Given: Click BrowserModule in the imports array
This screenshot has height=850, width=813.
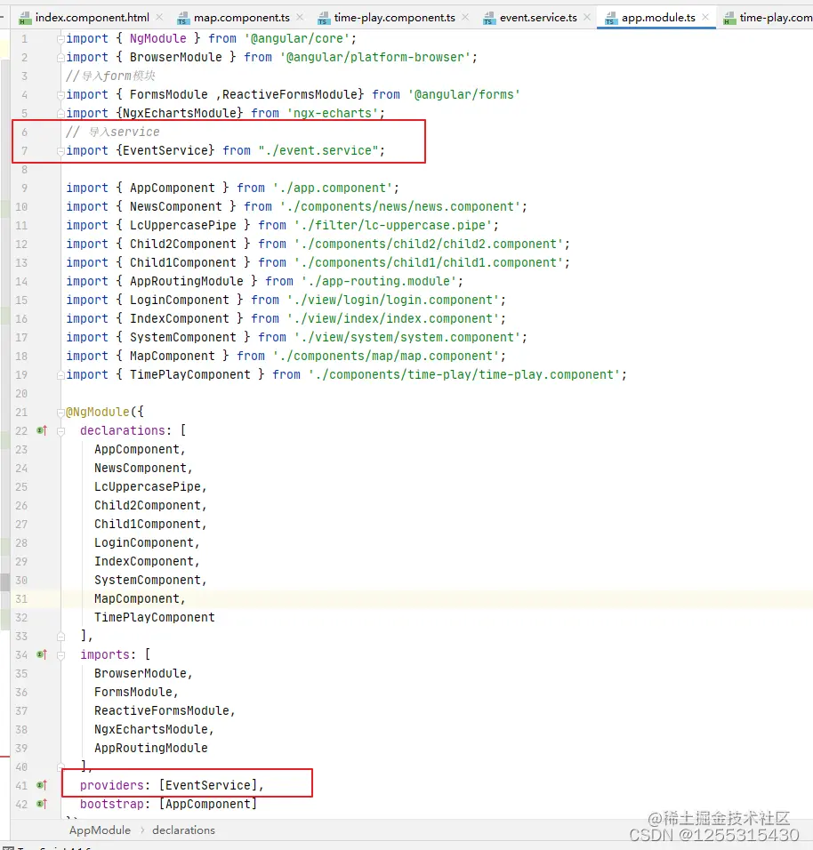Looking at the screenshot, I should click(141, 673).
